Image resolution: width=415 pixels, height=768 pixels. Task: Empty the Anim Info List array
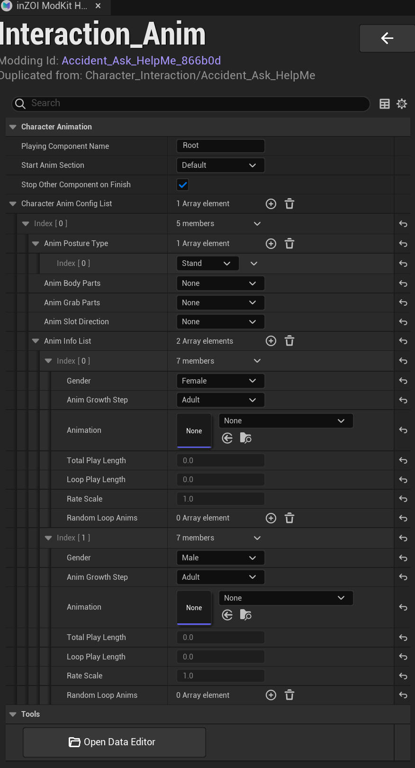pos(289,341)
